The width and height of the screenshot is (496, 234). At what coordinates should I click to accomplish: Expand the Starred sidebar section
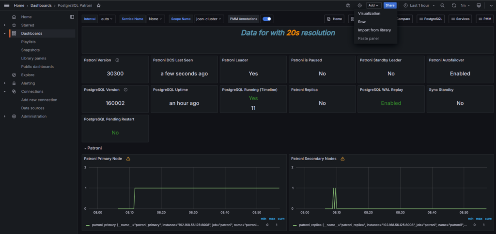(x=4, y=25)
